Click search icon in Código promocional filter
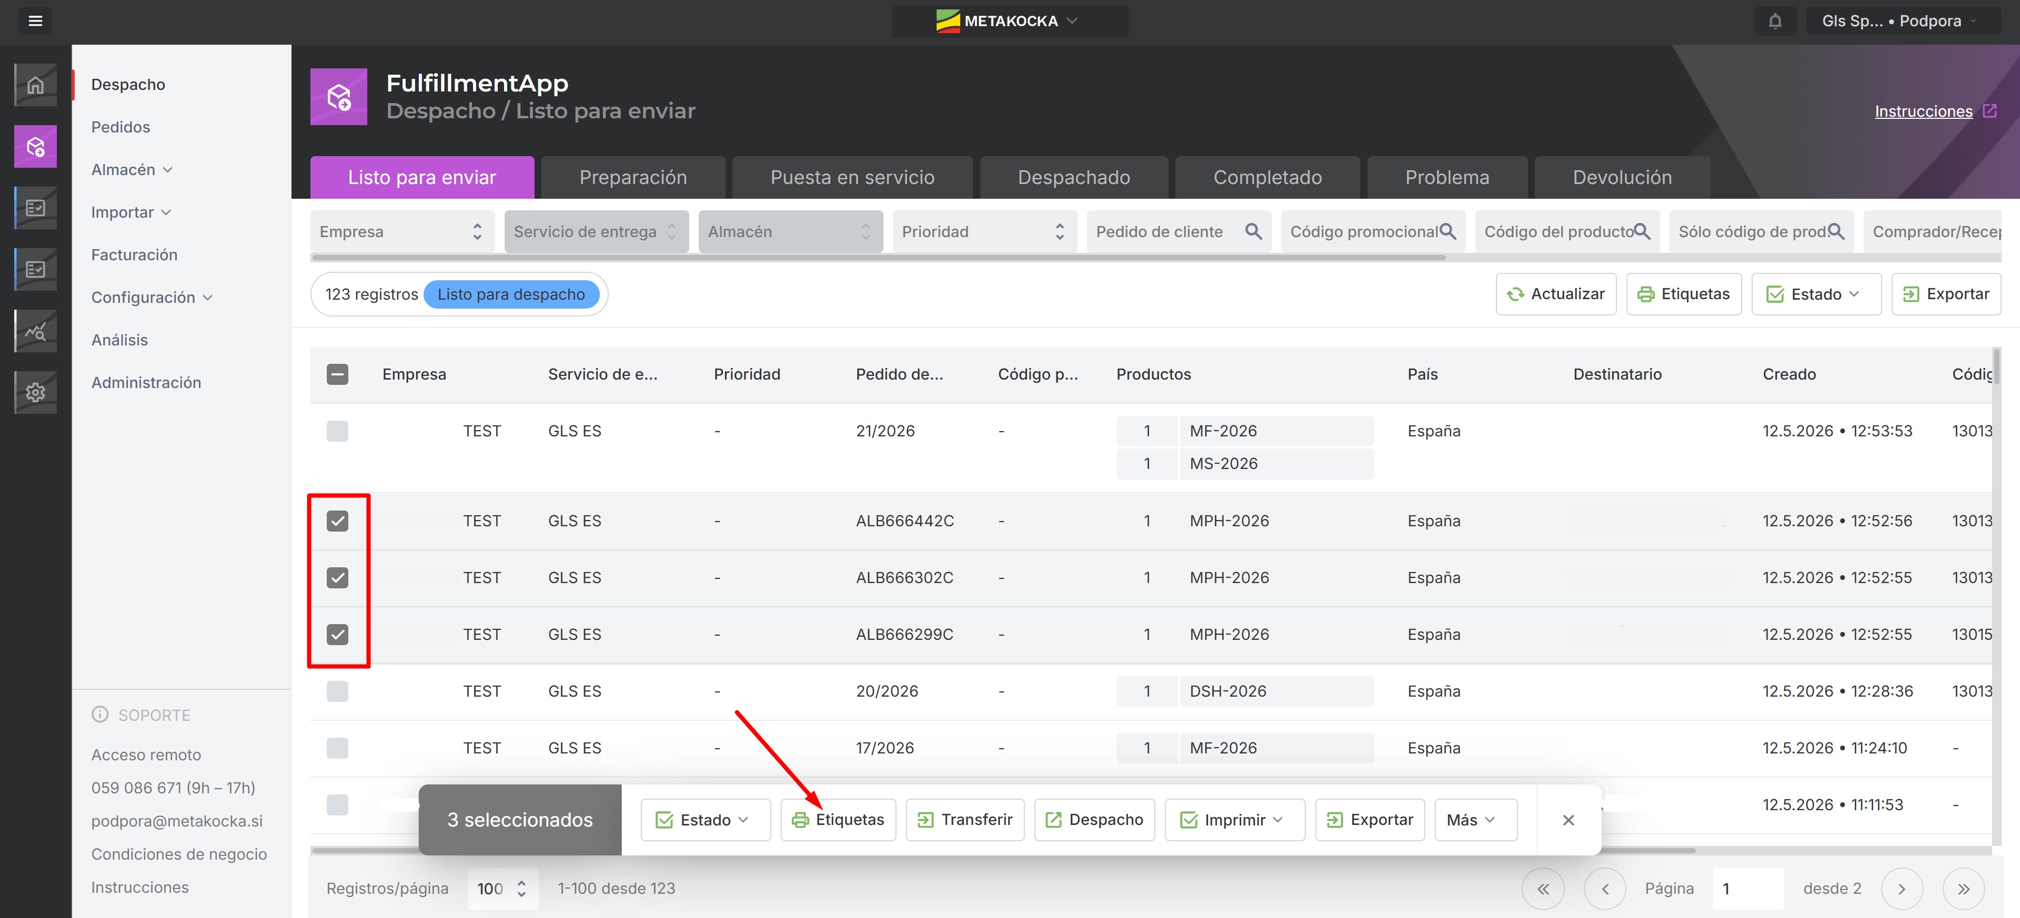Screen dimensions: 2020x918 pyautogui.click(x=1448, y=232)
